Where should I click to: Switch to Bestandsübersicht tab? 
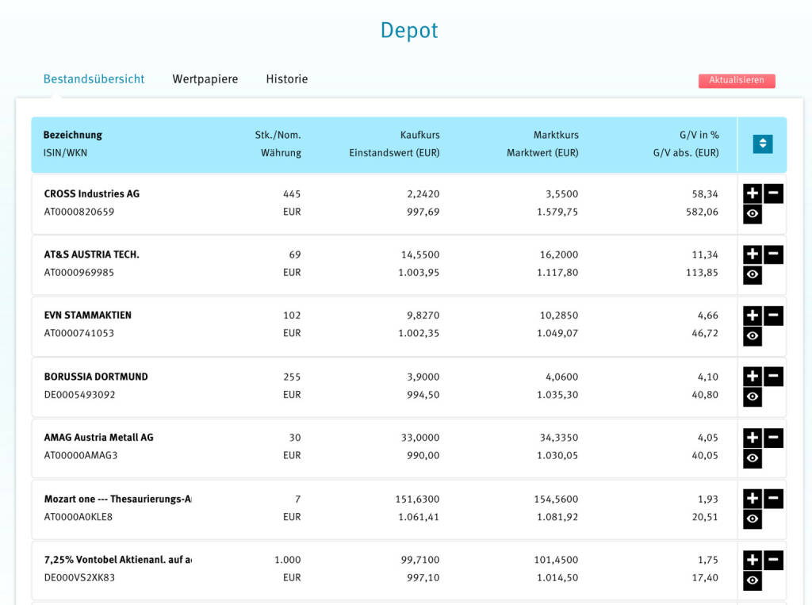(x=94, y=78)
